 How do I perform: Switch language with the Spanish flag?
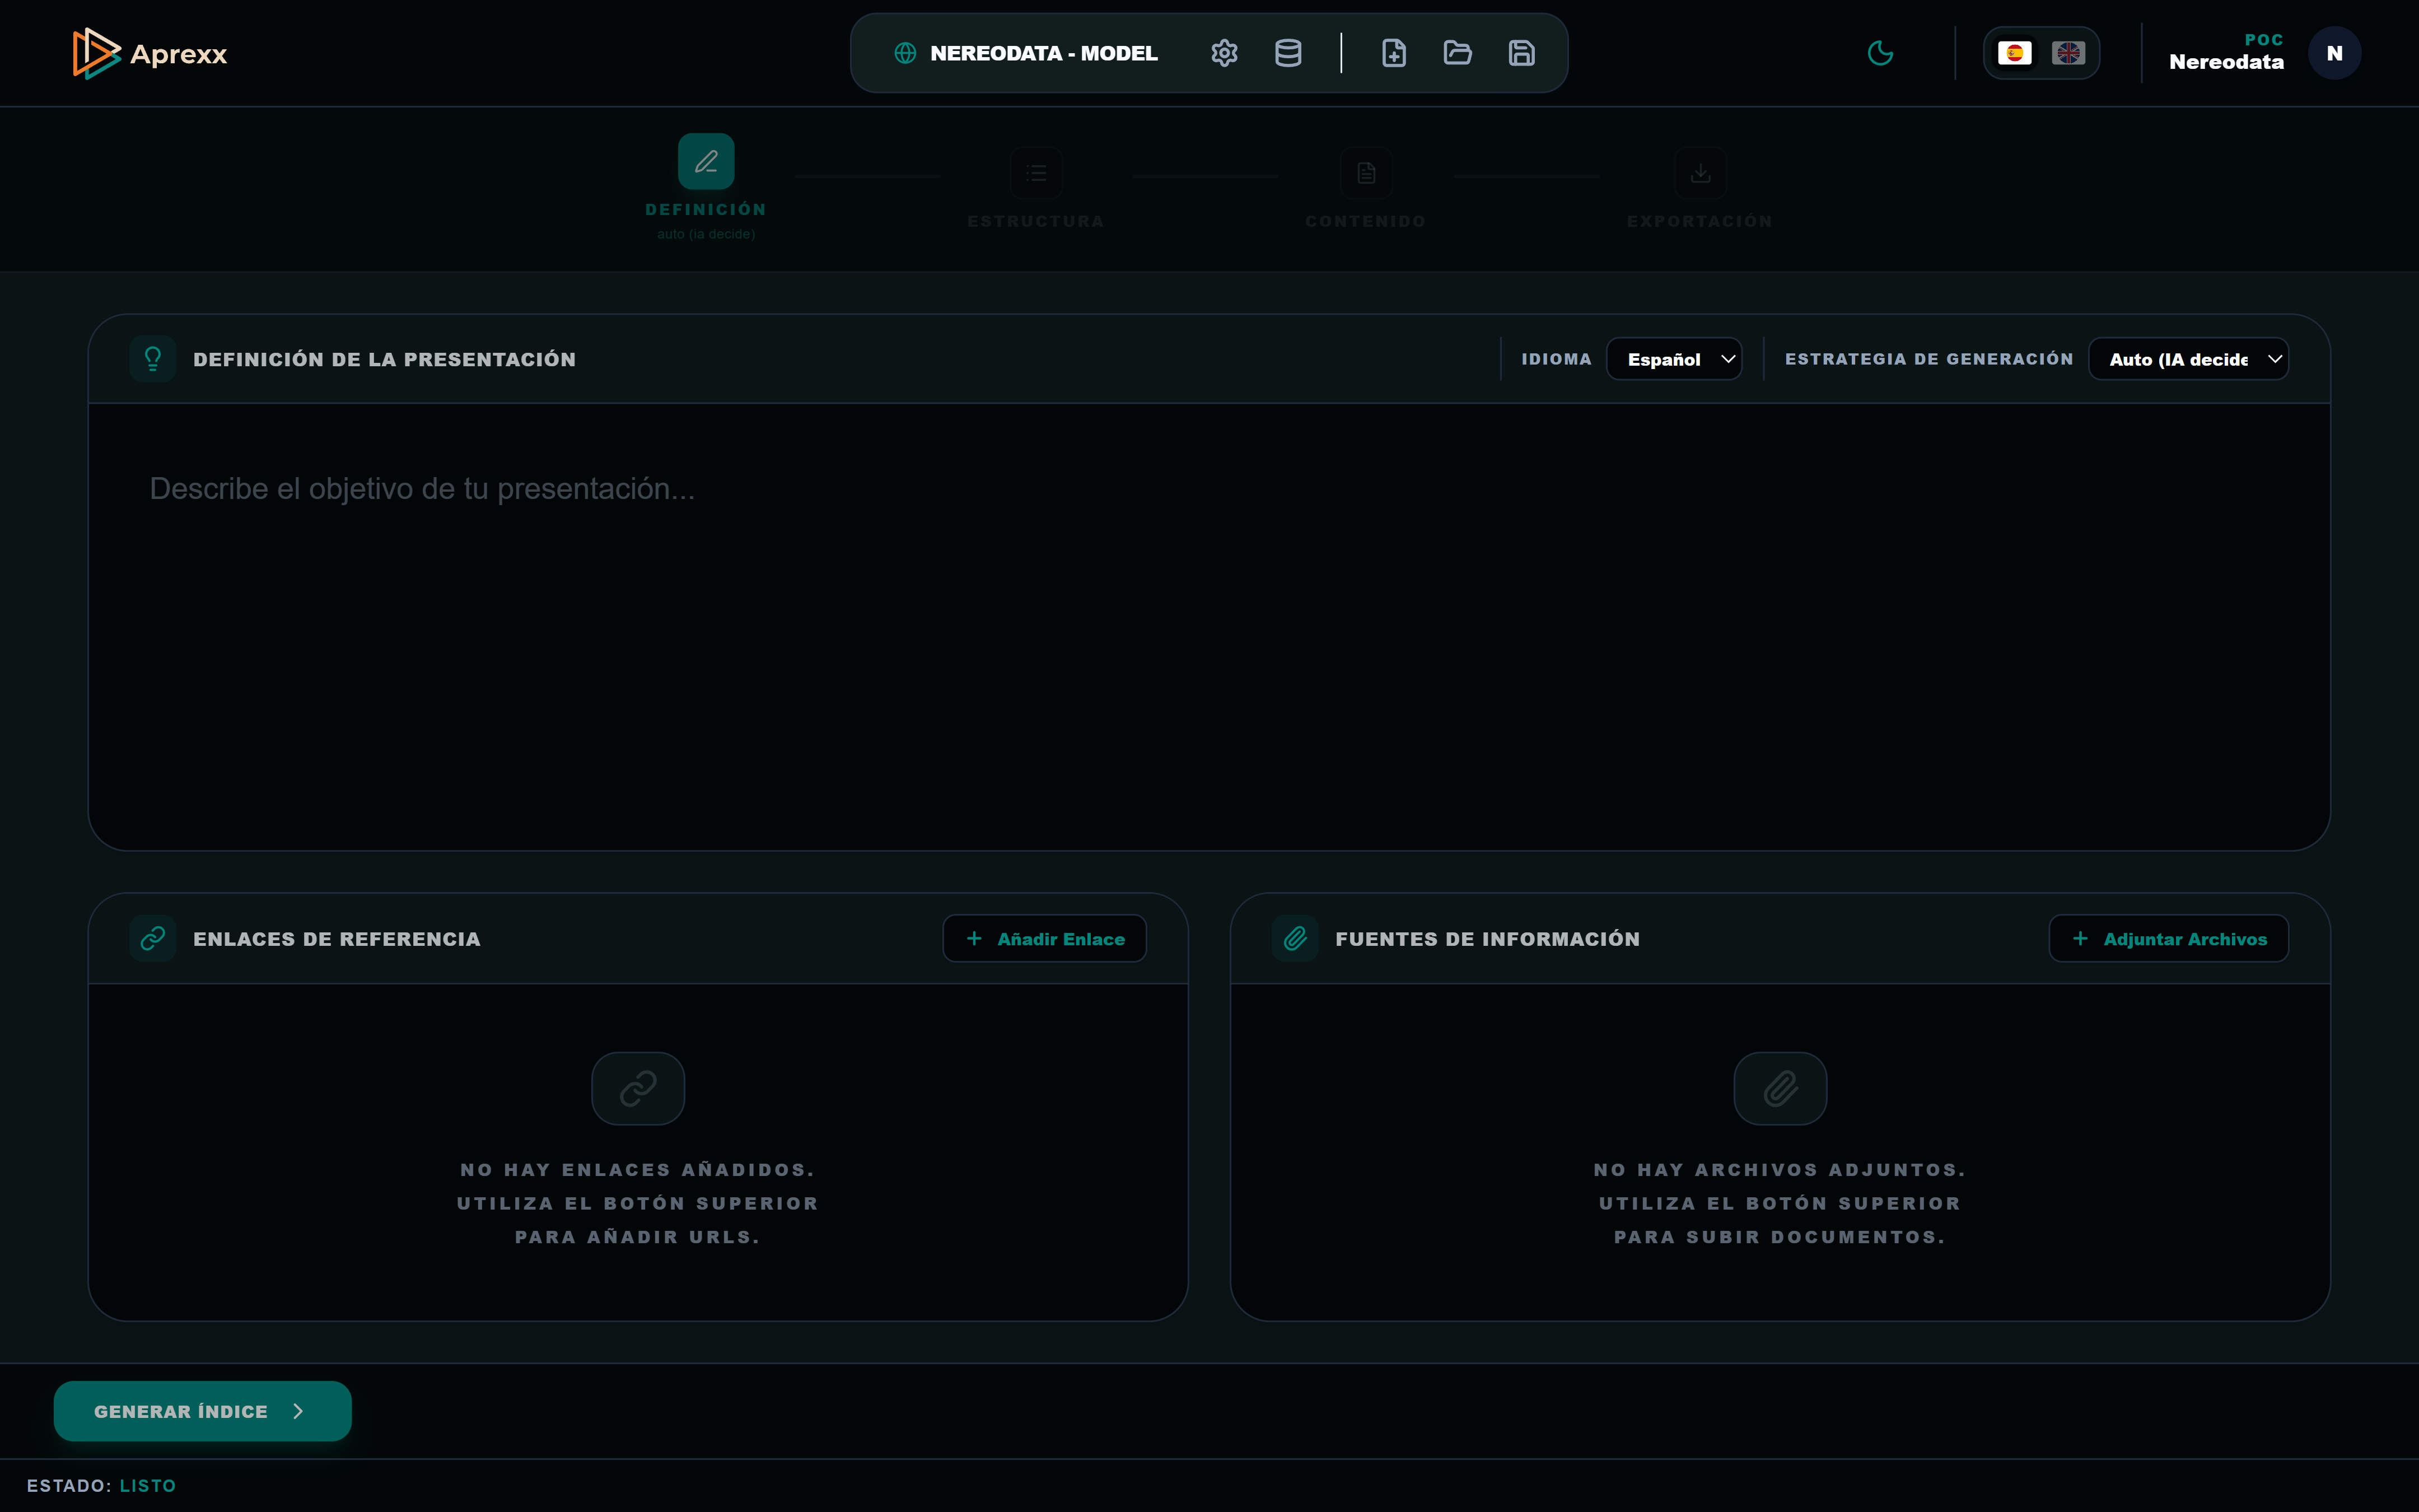(2014, 53)
